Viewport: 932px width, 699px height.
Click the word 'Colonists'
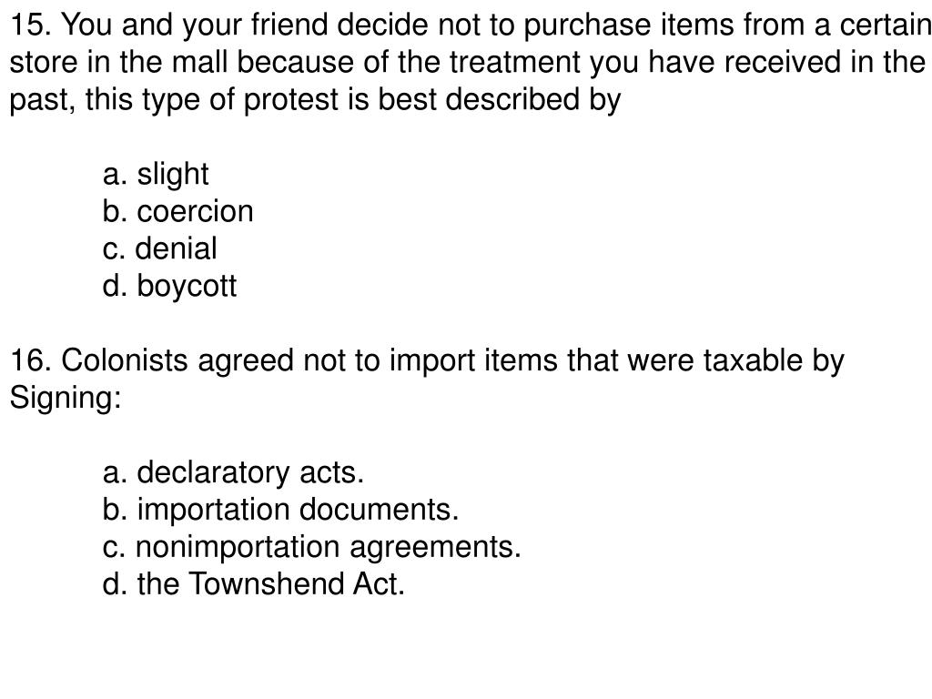124,360
